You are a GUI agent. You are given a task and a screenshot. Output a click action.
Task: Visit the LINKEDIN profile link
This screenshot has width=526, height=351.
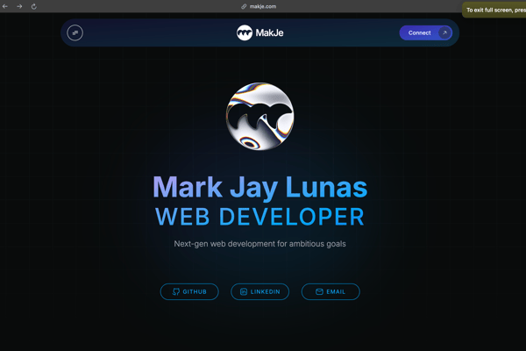260,291
